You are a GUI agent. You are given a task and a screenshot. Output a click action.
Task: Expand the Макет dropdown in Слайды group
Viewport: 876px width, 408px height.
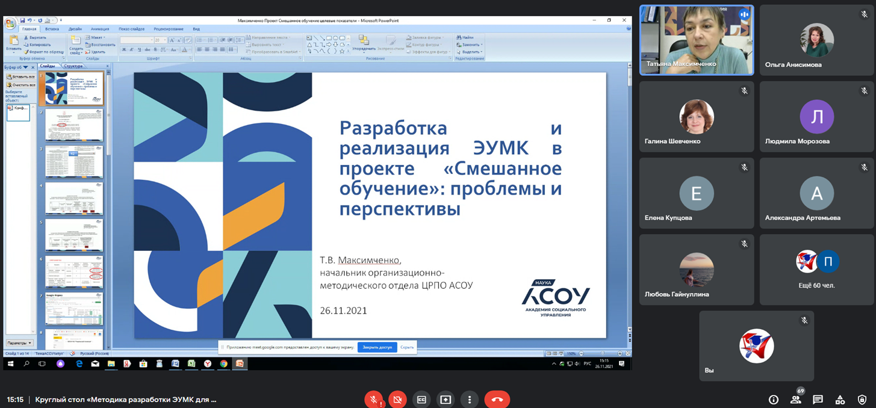pyautogui.click(x=96, y=37)
